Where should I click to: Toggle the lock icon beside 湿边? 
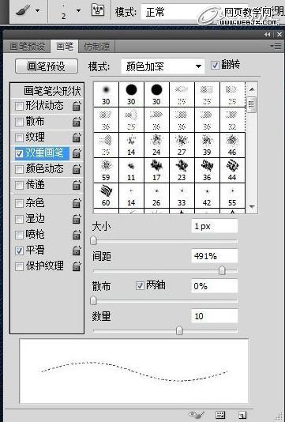click(77, 219)
